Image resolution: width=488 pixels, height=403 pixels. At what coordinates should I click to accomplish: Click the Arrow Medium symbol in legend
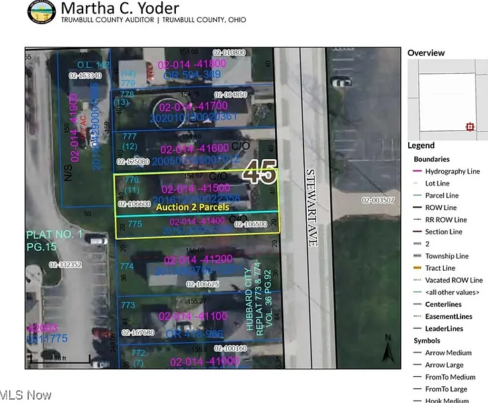[418, 353]
